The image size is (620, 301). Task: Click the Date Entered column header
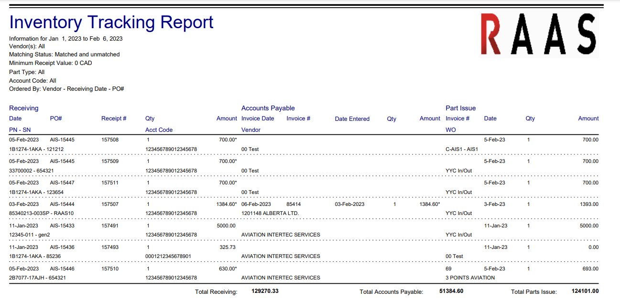click(352, 119)
